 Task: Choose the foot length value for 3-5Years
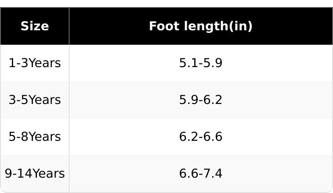click(x=201, y=100)
